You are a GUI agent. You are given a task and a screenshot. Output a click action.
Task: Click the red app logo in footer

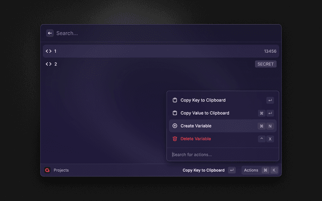[47, 170]
